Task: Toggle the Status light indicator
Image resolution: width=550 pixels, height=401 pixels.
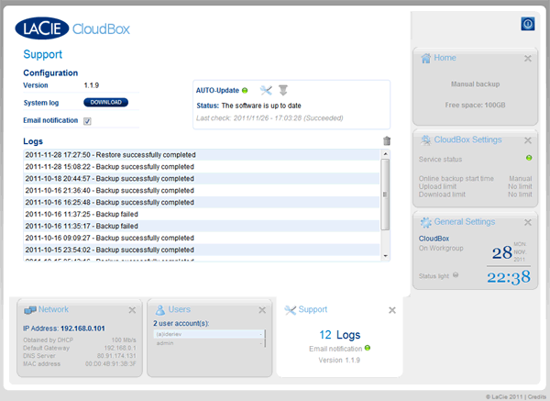Action: [456, 274]
